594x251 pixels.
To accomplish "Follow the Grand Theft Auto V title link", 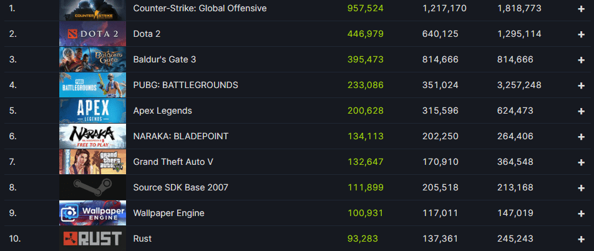I will pos(173,162).
